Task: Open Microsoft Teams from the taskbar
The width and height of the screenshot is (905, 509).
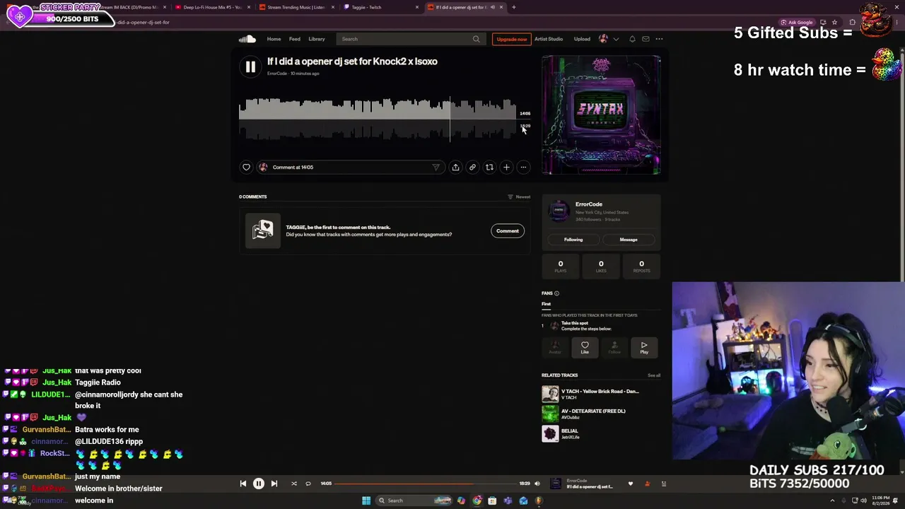Action: pyautogui.click(x=508, y=501)
